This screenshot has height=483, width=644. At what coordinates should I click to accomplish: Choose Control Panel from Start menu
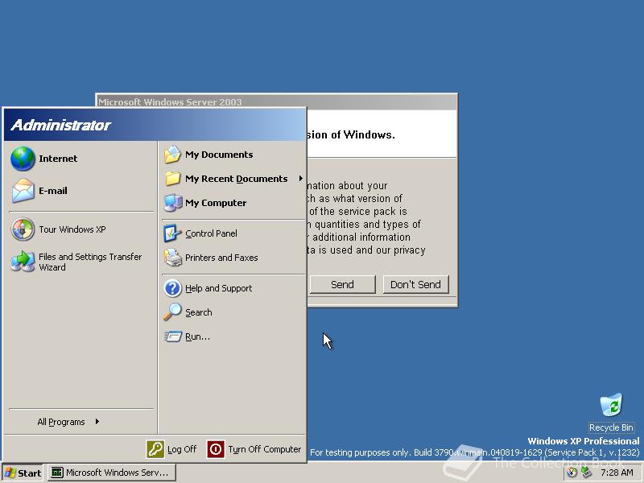click(x=233, y=233)
